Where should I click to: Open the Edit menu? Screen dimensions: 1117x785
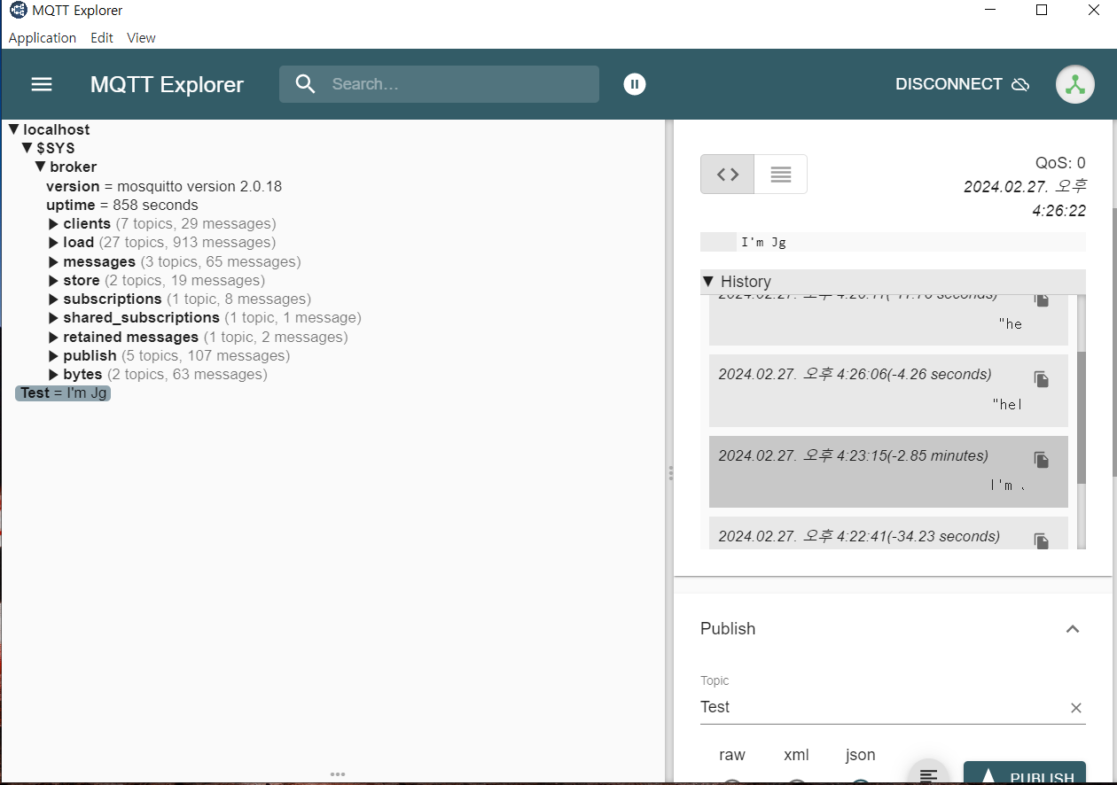pos(102,38)
